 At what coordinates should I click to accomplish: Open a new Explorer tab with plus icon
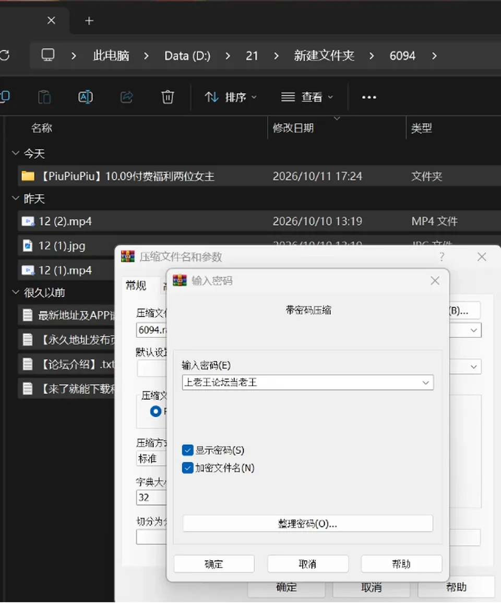89,21
